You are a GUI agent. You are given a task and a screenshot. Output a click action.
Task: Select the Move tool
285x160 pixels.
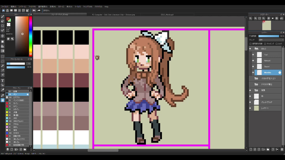(x=3, y=36)
